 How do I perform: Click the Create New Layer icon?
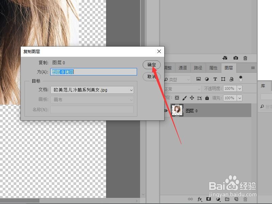tap(236, 199)
